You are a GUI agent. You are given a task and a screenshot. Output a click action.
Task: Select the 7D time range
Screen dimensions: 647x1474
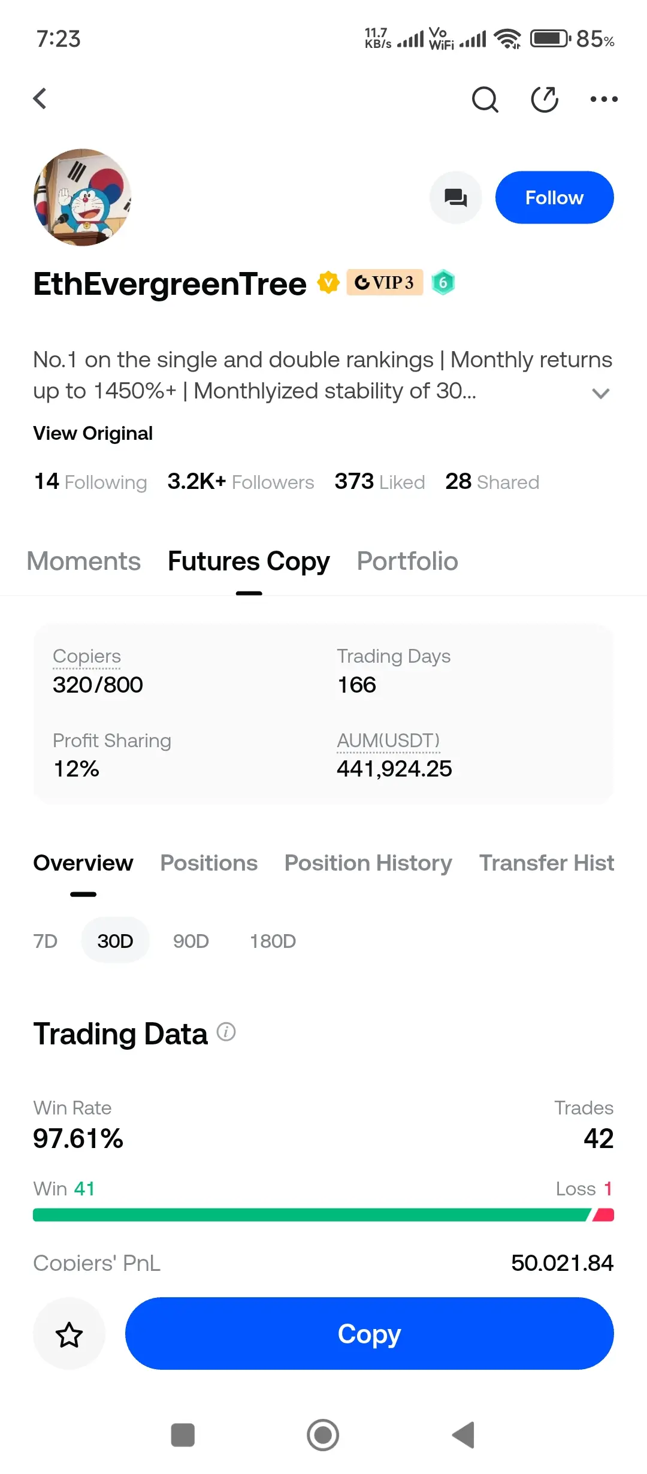(x=46, y=941)
